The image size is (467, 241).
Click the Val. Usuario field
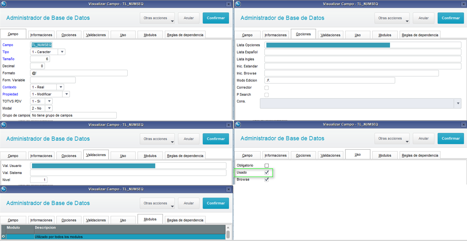point(128,166)
